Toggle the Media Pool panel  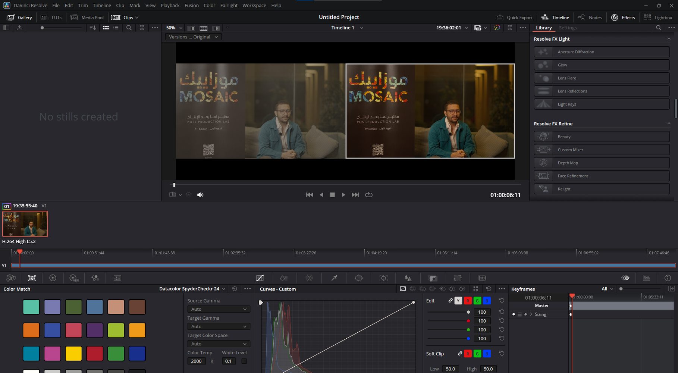tap(87, 17)
